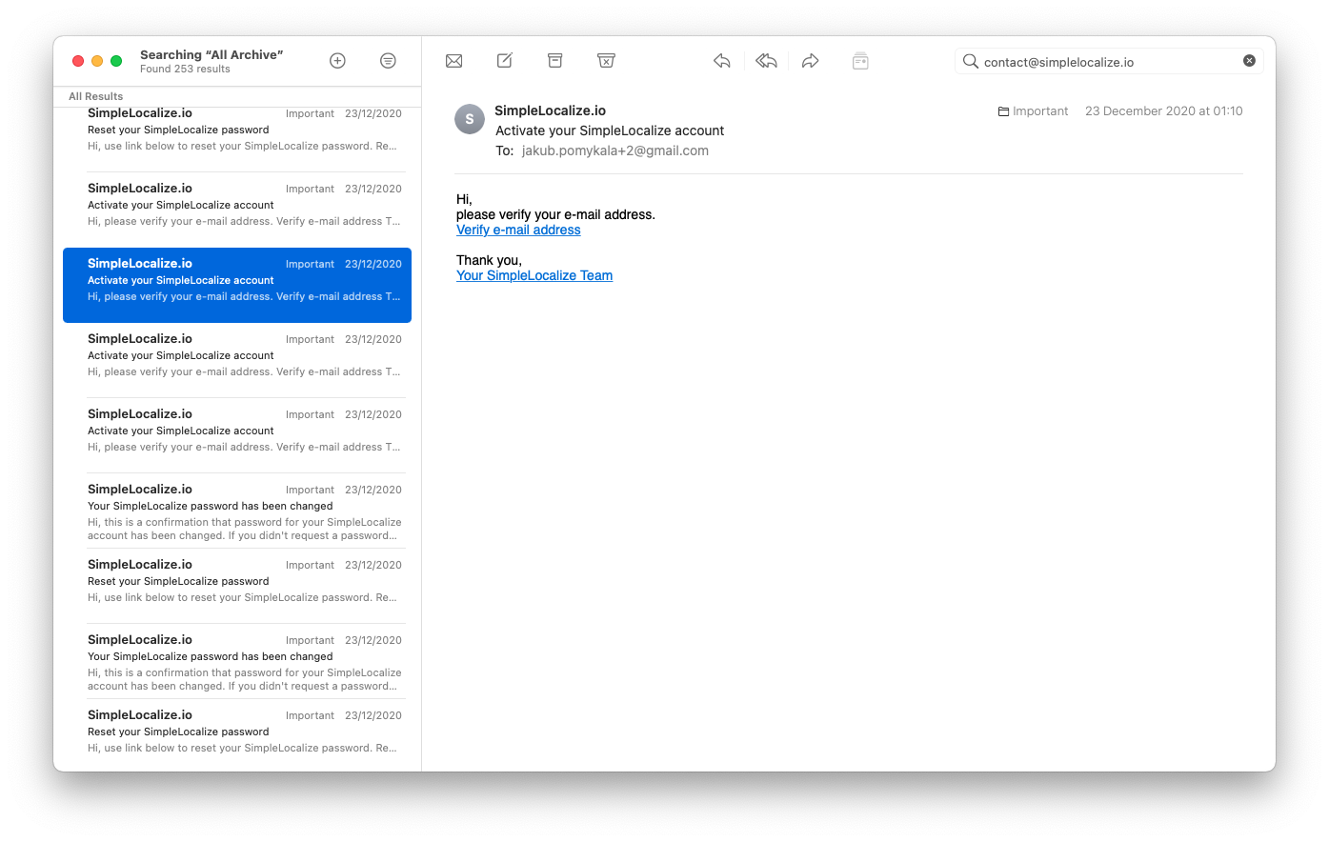Click the Searching "All Archive" title
The image size is (1329, 842).
click(211, 54)
